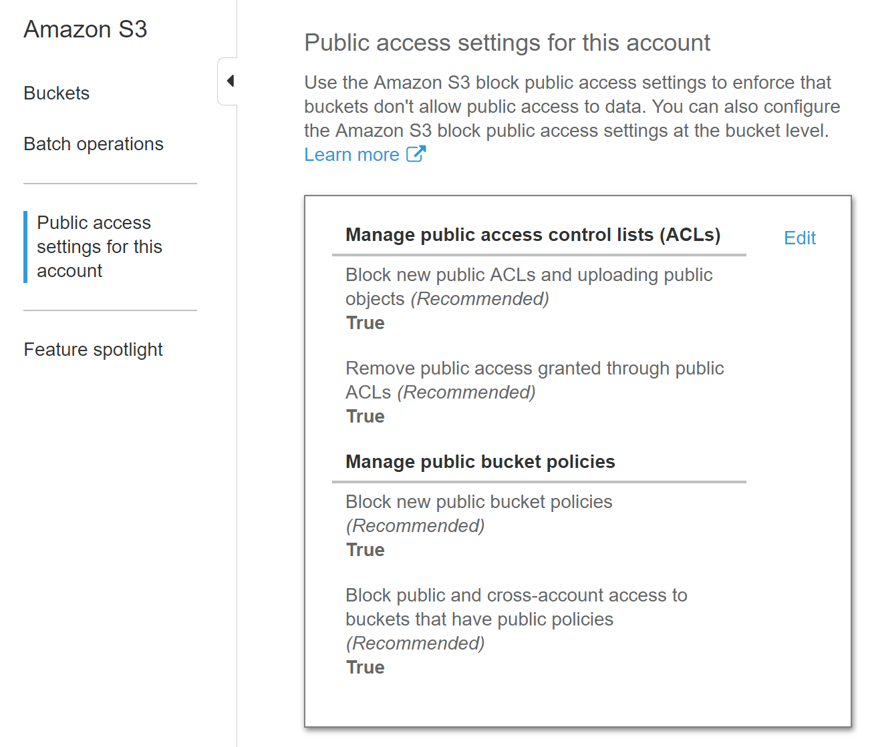This screenshot has height=747, width=870.
Task: Select Public access settings sidebar item
Action: [x=99, y=247]
